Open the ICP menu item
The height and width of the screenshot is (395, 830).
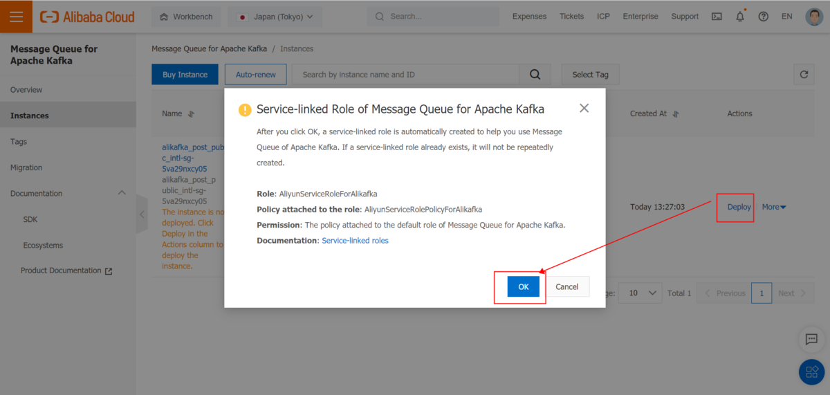click(603, 17)
